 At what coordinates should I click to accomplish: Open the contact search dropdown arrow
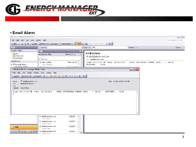click(106, 44)
